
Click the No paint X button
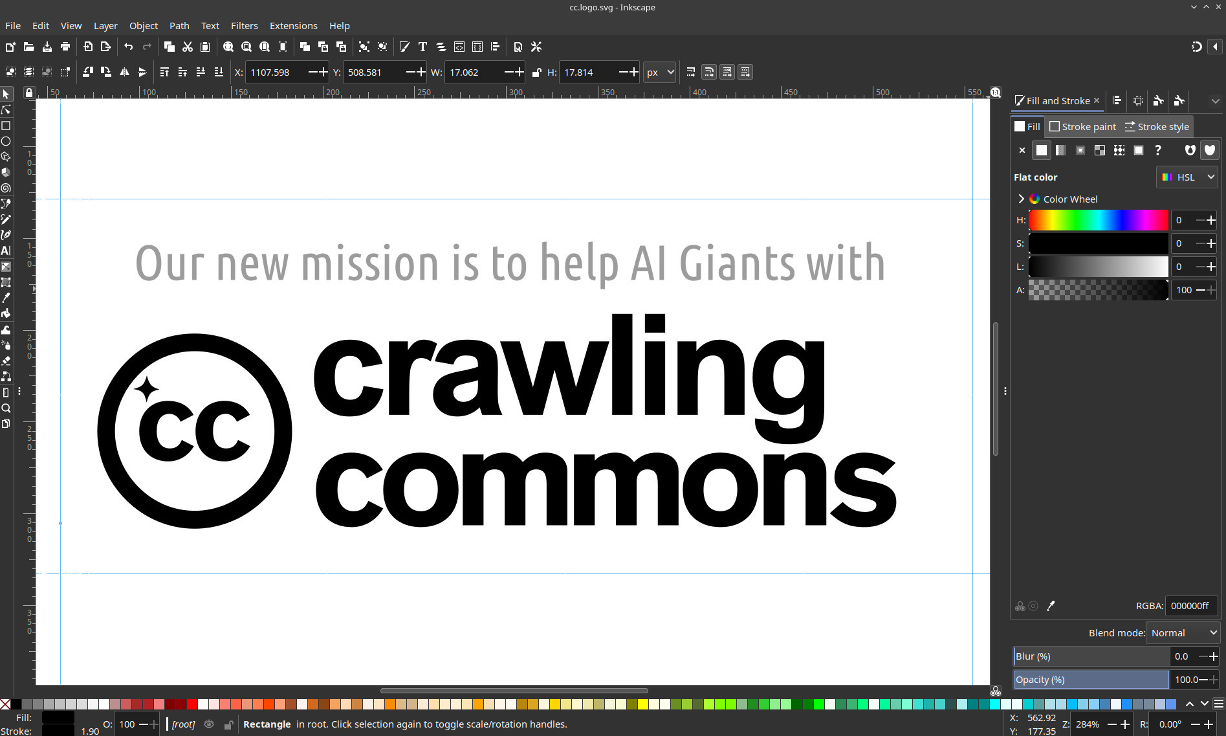point(1022,150)
